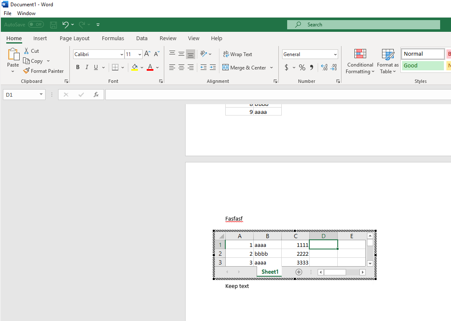
Task: Open the font size dropdown
Action: click(140, 54)
